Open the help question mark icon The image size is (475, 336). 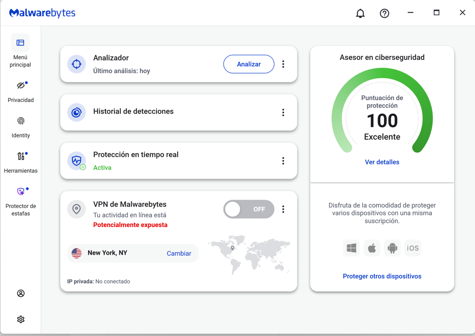click(x=384, y=13)
